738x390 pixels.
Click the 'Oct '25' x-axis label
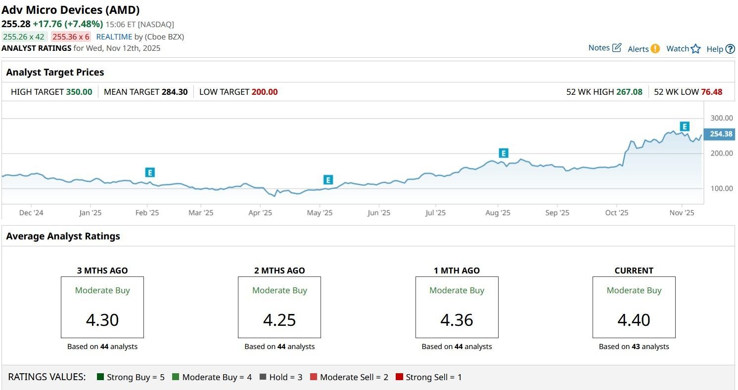(x=617, y=213)
